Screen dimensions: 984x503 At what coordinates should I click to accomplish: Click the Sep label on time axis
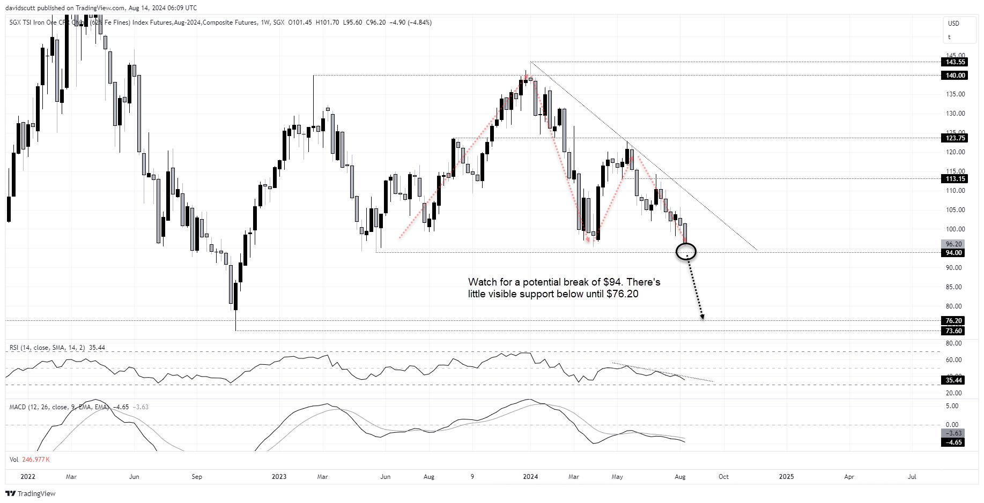tap(197, 477)
